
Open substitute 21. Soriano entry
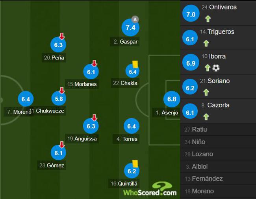pos(218,87)
